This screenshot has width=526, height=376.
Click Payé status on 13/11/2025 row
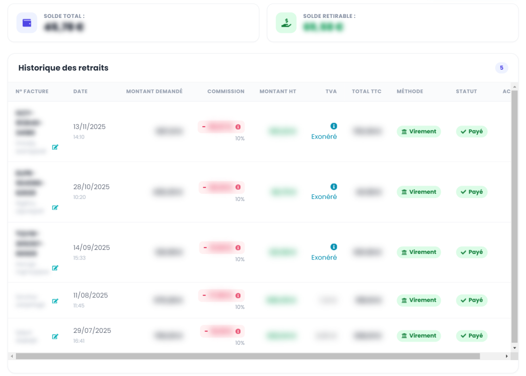472,131
